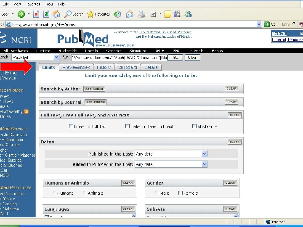
Task: Open the Back button history arrow
Action: point(13,14)
